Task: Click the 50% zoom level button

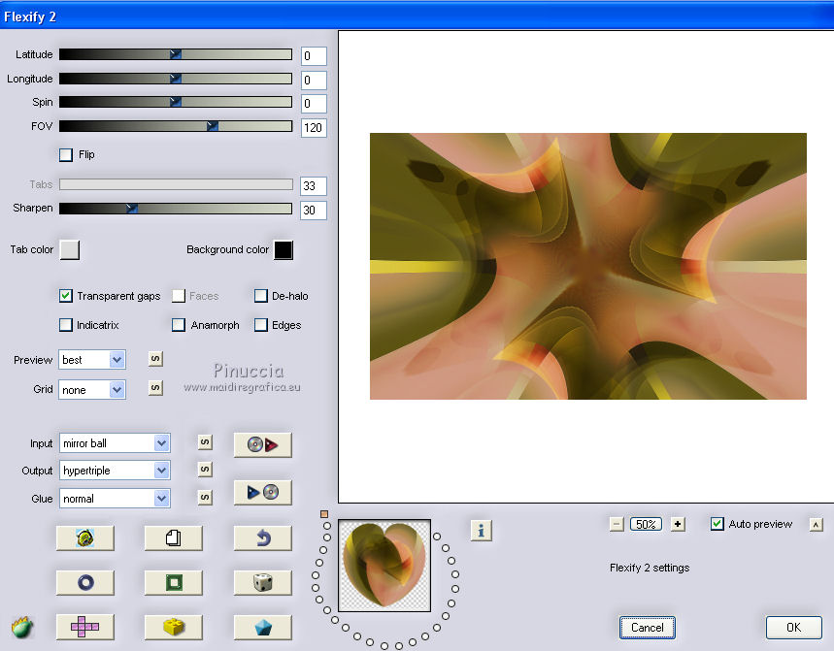Action: (647, 525)
